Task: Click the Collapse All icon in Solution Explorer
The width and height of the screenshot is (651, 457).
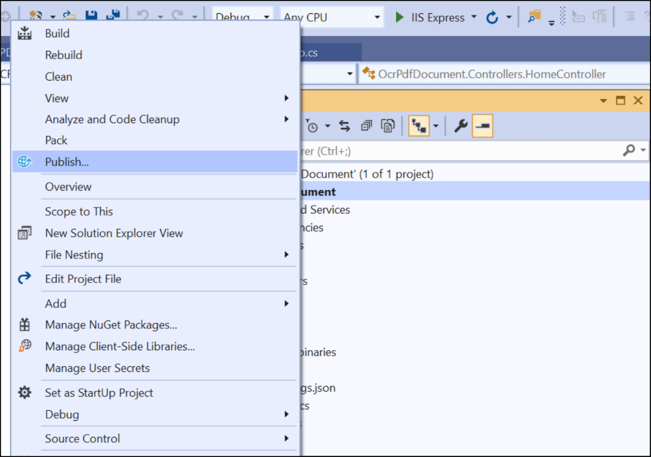Action: coord(366,126)
